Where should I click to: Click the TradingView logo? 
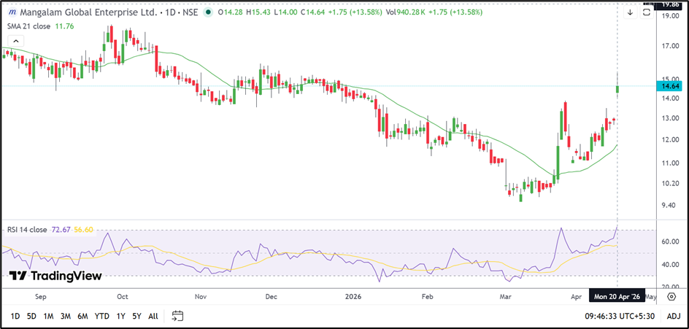coord(55,276)
